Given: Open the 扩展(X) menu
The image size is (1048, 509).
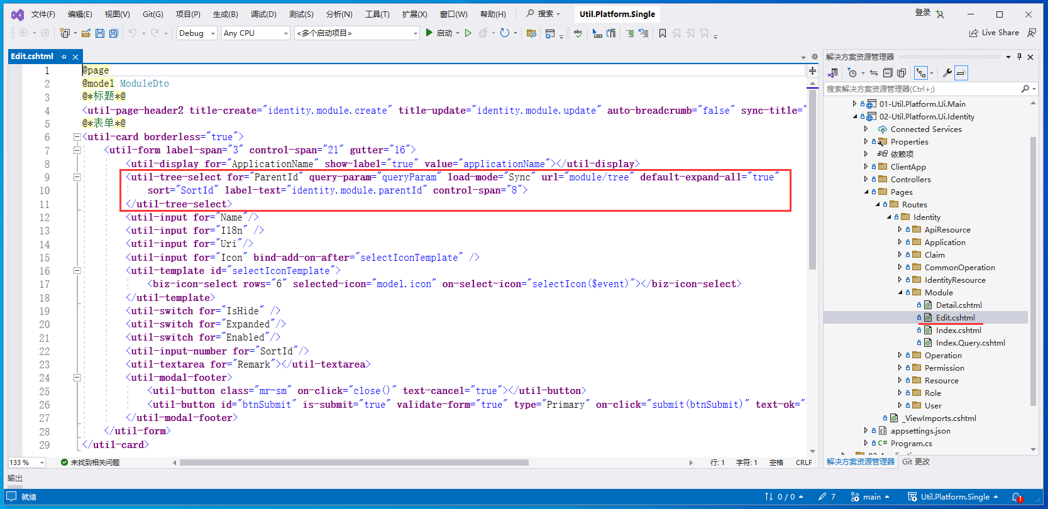Looking at the screenshot, I should pos(414,14).
